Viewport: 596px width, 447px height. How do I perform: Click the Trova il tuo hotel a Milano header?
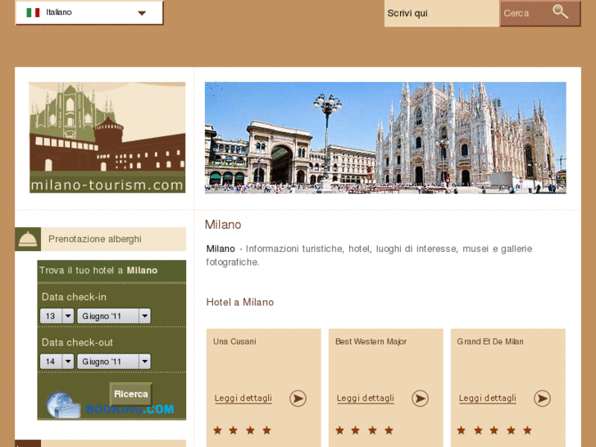(x=98, y=271)
